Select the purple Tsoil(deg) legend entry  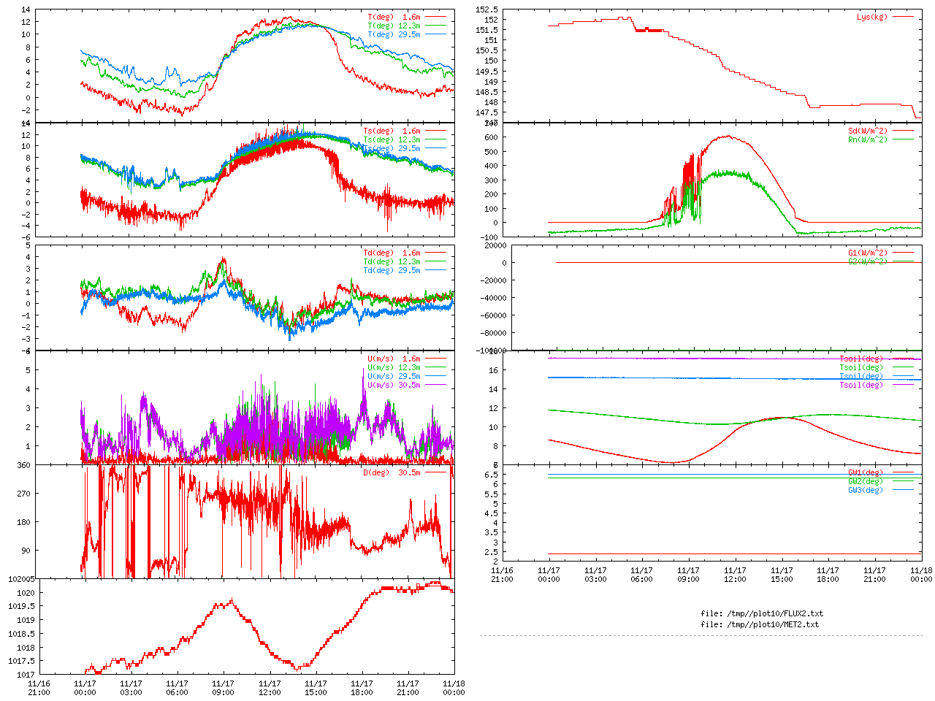pos(861,385)
